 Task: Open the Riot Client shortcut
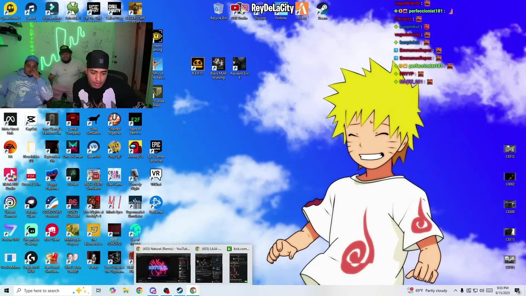point(52,233)
